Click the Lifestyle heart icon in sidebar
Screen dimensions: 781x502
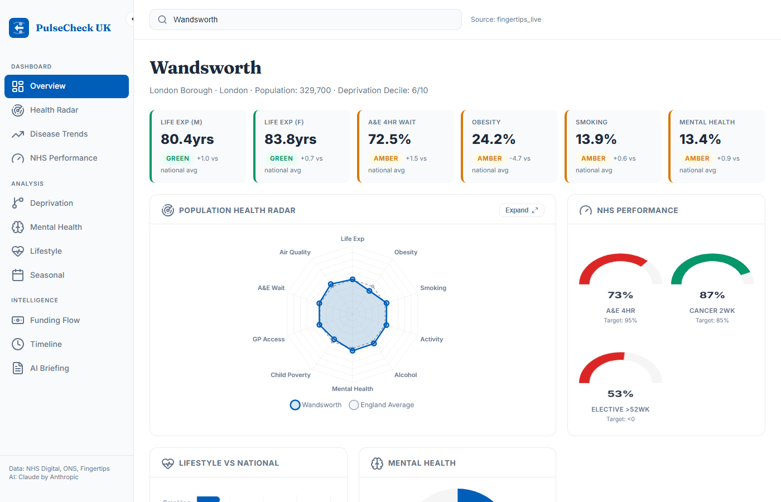[17, 251]
